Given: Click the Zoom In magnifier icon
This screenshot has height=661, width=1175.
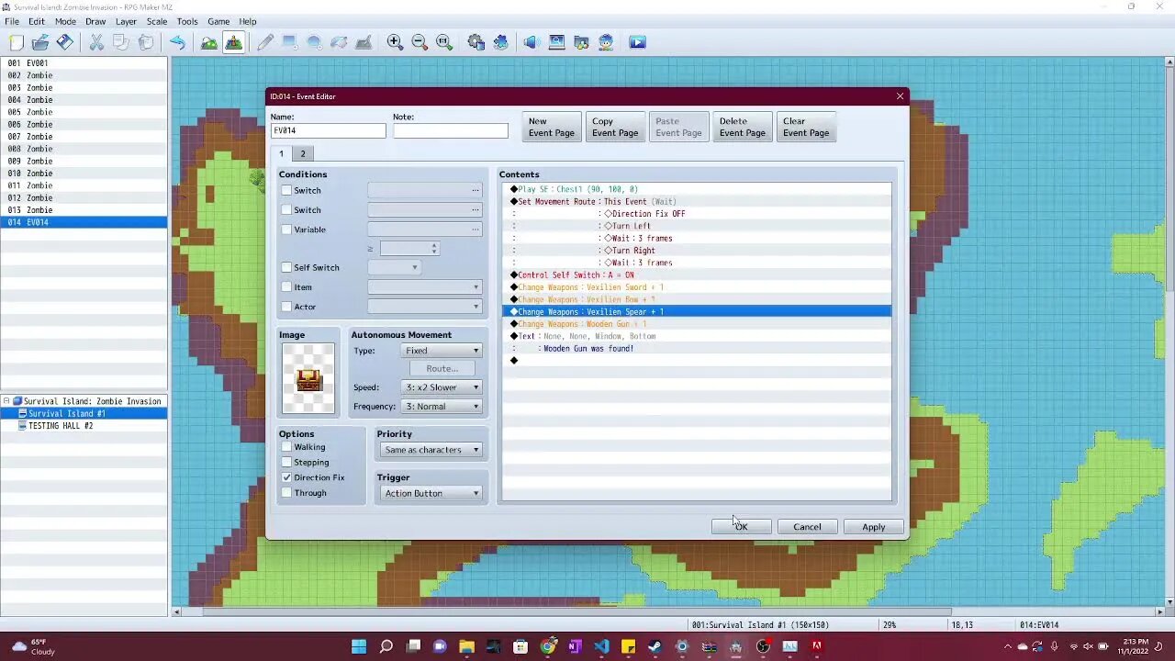Looking at the screenshot, I should coord(395,42).
